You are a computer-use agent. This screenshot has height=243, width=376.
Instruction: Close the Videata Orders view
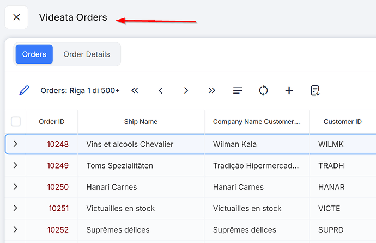(x=16, y=17)
